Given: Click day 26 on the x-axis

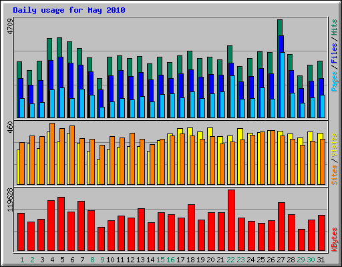Looking at the screenshot, I should pos(271,260).
